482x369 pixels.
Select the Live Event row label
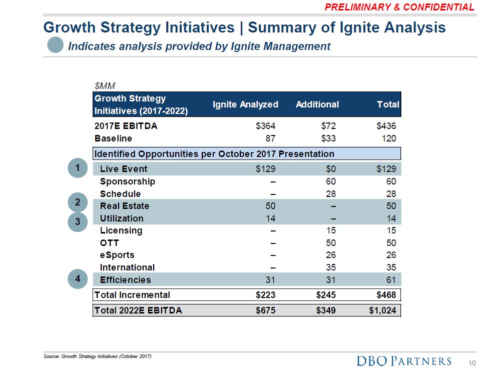pyautogui.click(x=124, y=169)
